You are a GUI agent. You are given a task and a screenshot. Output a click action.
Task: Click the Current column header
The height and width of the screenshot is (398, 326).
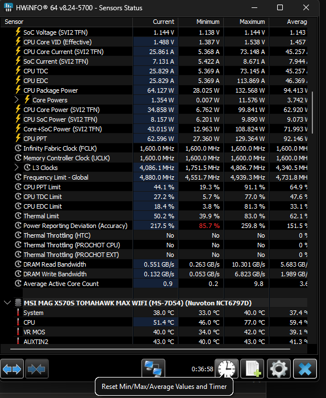(155, 22)
